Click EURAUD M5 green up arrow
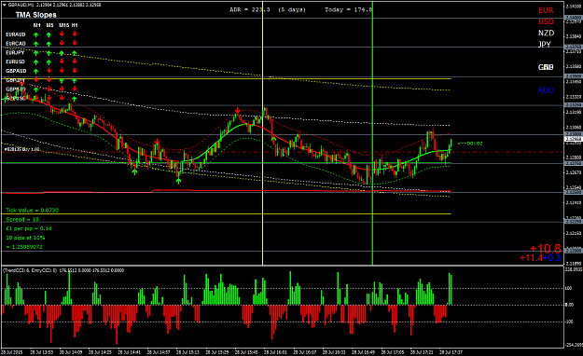 [x=49, y=34]
